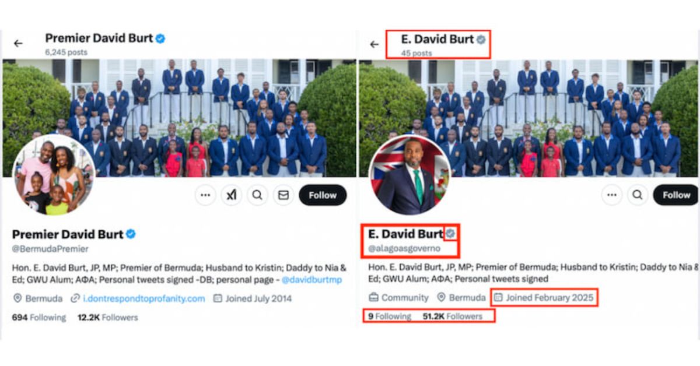700x366 pixels.
Task: Open more options on left profile
Action: 205,195
